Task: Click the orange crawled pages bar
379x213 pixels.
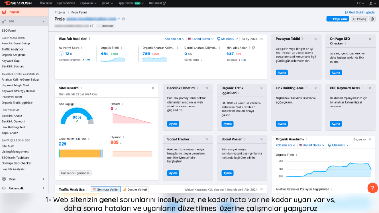Action: pyautogui.click(x=80, y=153)
